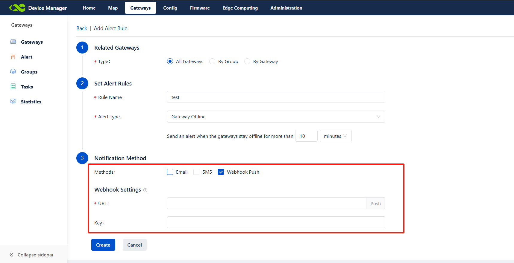The height and width of the screenshot is (263, 514).
Task: Click the Gateways sidebar icon
Action: pyautogui.click(x=13, y=42)
